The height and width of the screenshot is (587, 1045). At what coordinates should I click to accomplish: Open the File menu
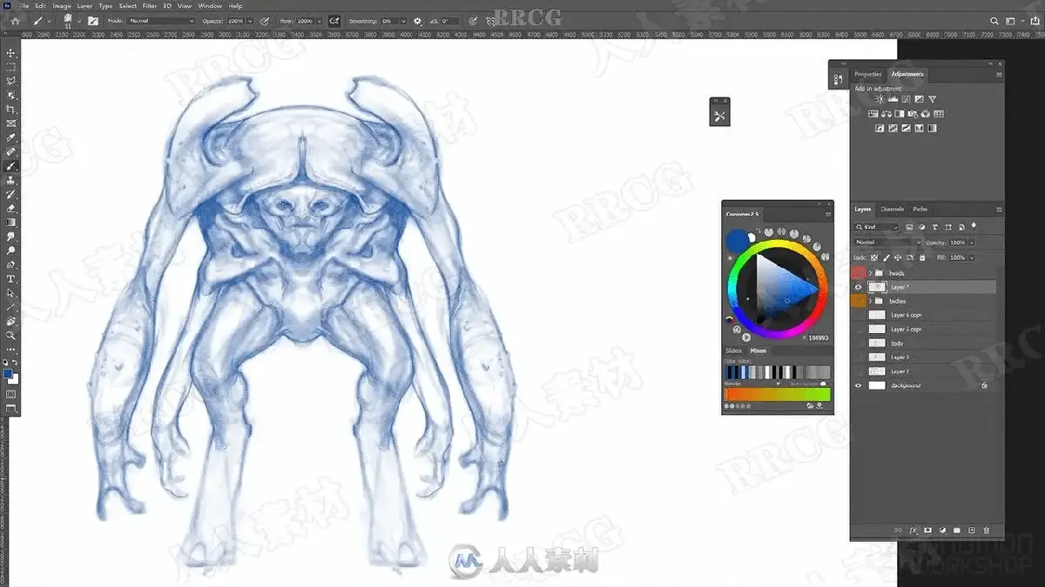click(24, 6)
